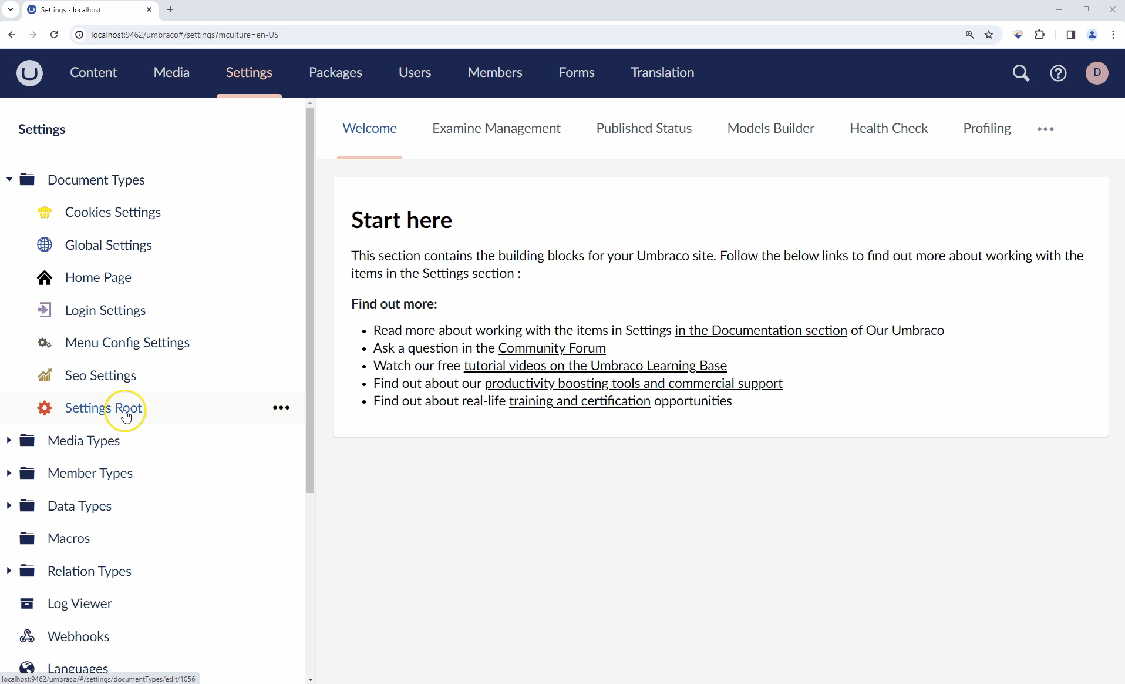Expand the Relation Types tree node

tap(9, 571)
